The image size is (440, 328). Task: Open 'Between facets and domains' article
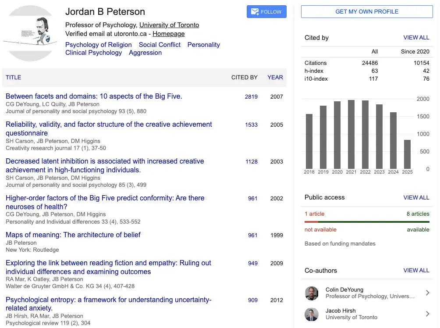click(x=94, y=96)
